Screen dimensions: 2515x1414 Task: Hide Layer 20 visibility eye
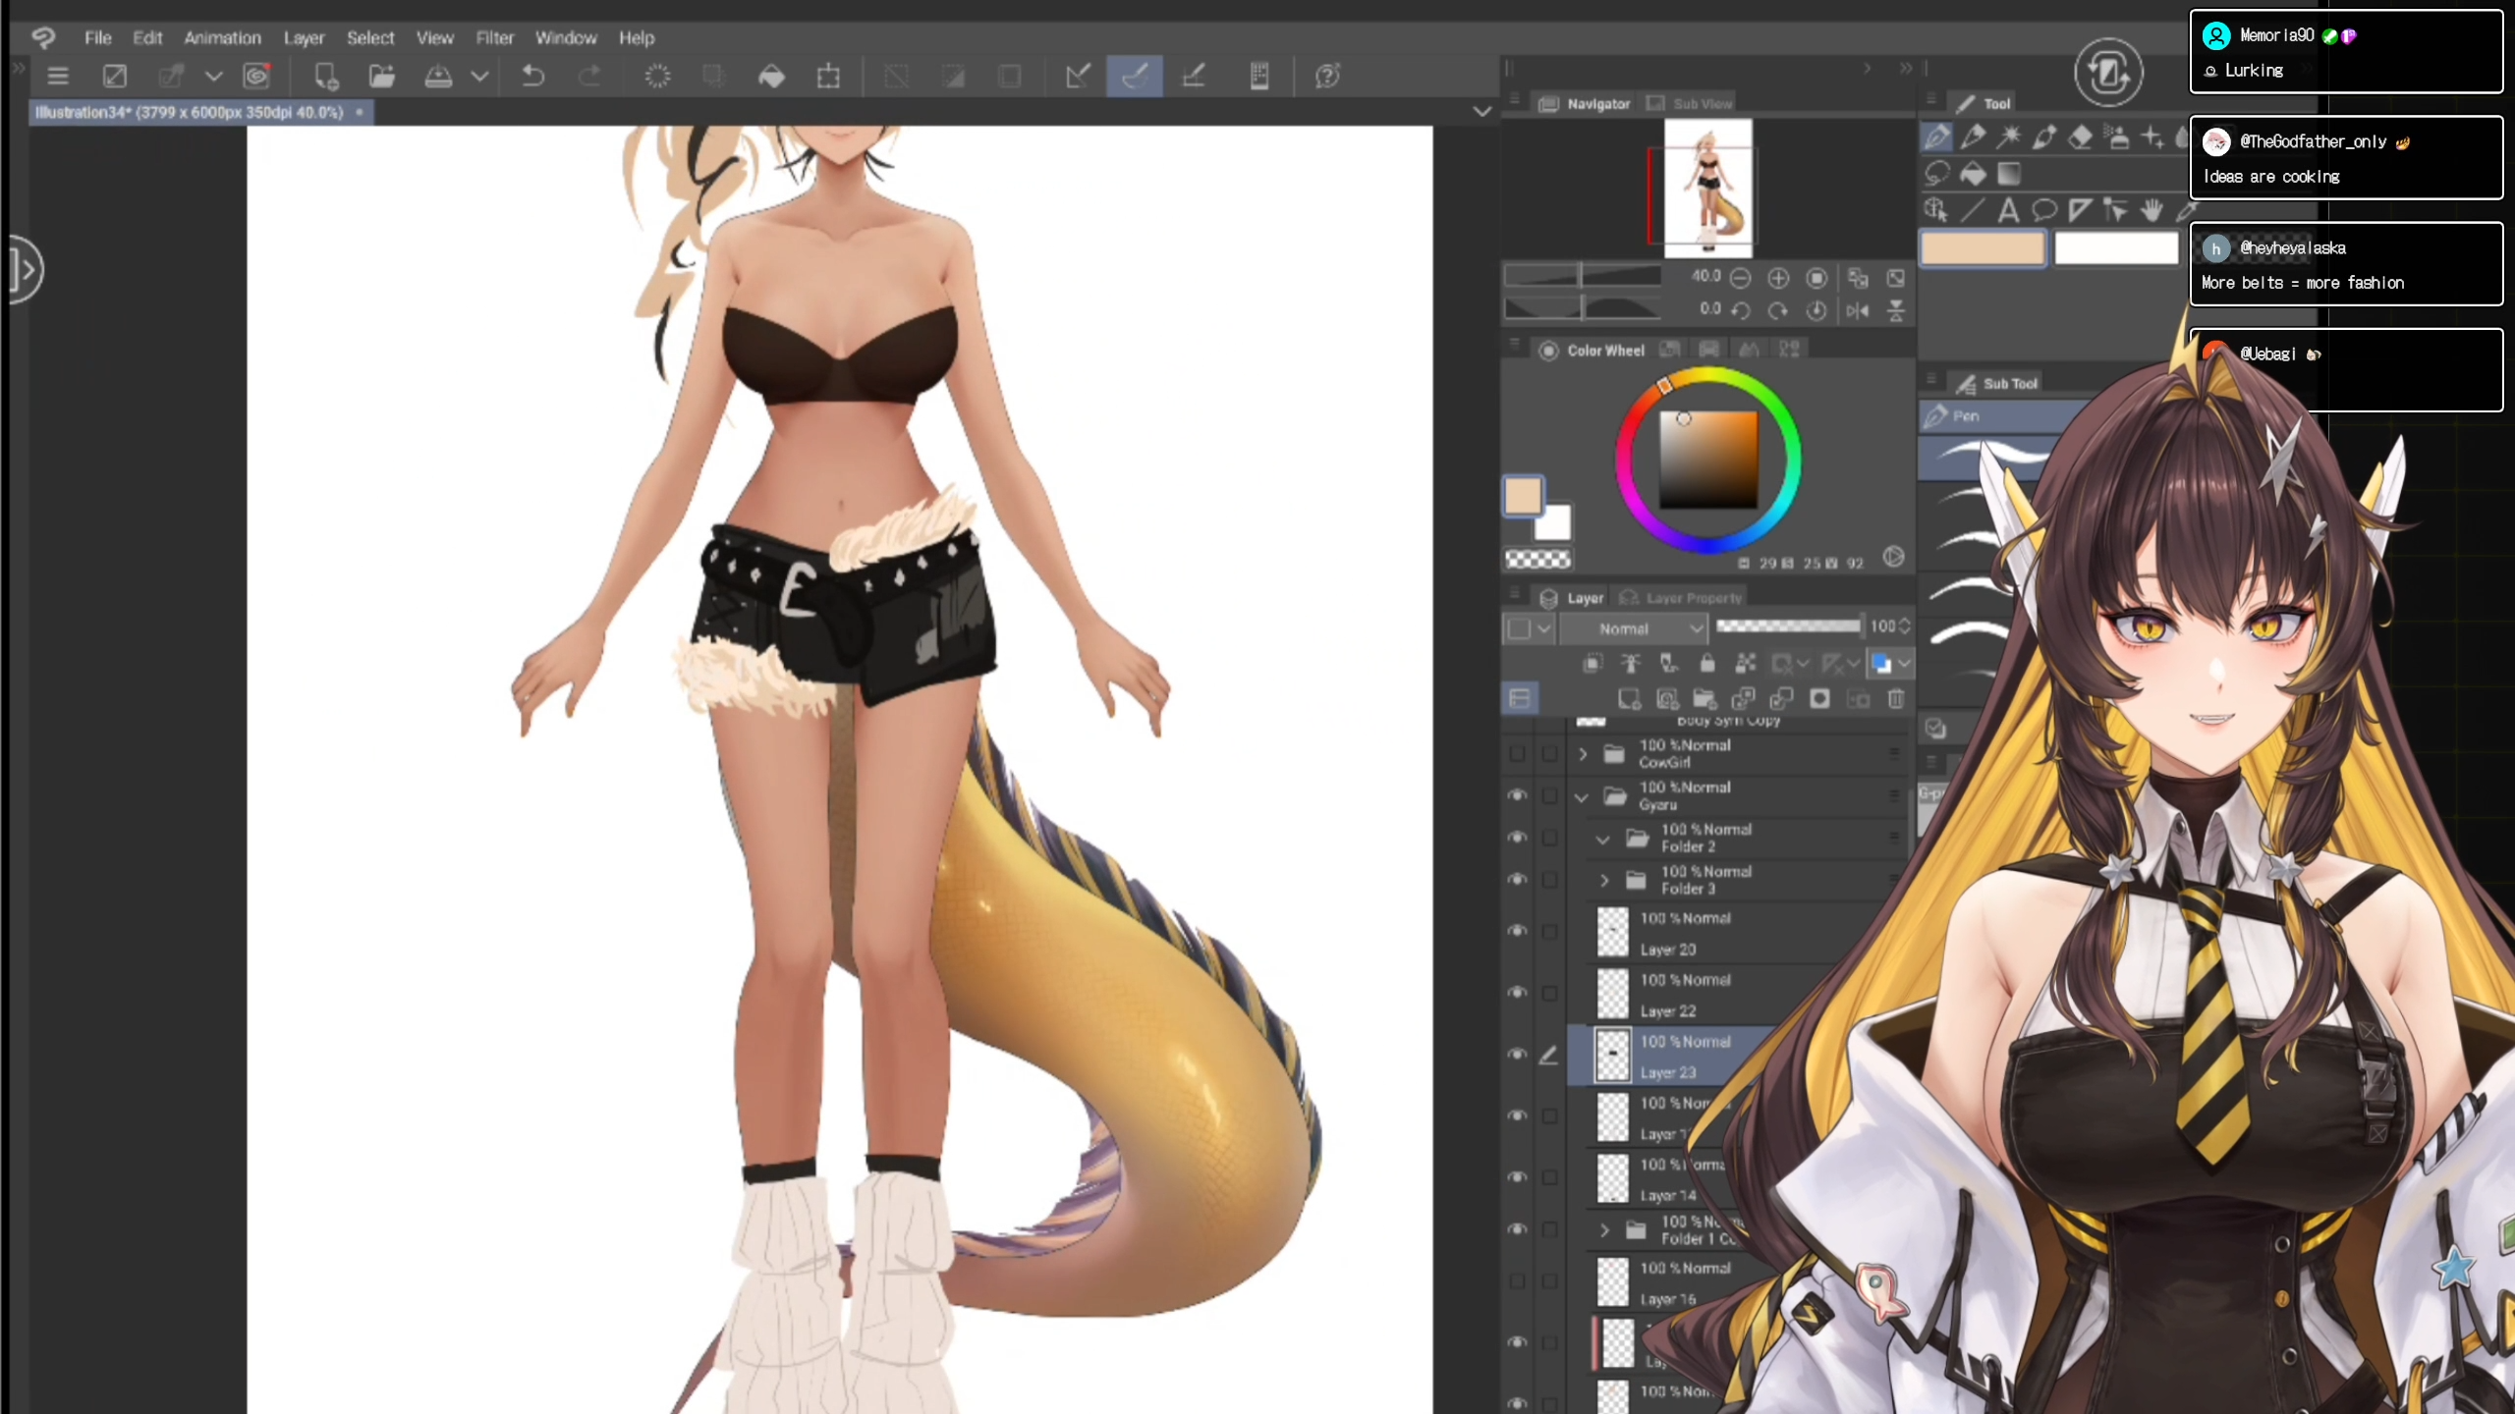pyautogui.click(x=1517, y=930)
